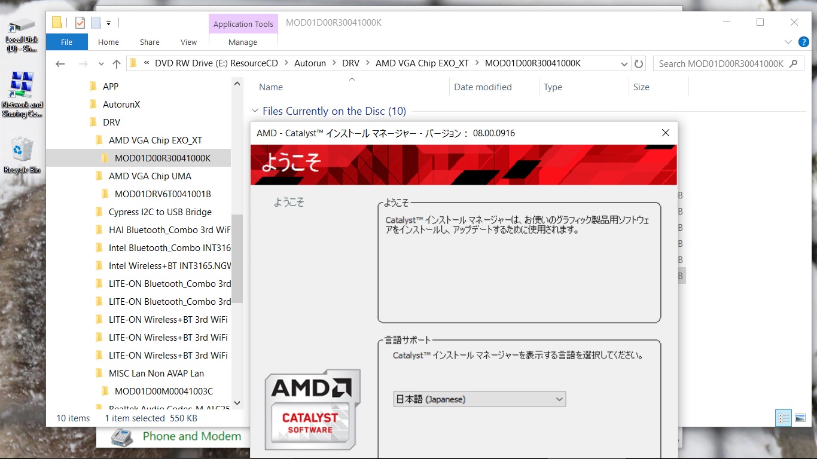The height and width of the screenshot is (459, 817).
Task: Go up one folder level arrow
Action: pyautogui.click(x=117, y=63)
